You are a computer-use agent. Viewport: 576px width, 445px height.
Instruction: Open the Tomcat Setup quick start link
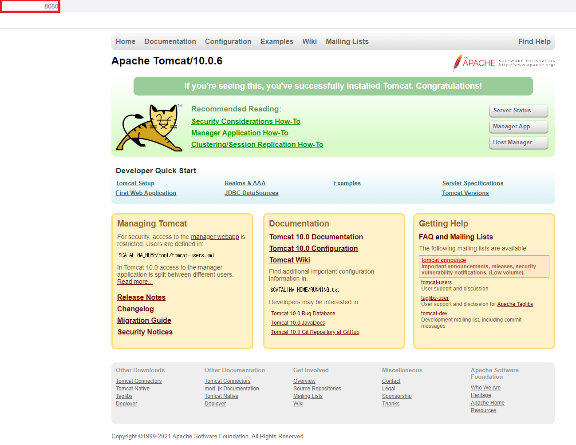pos(135,183)
